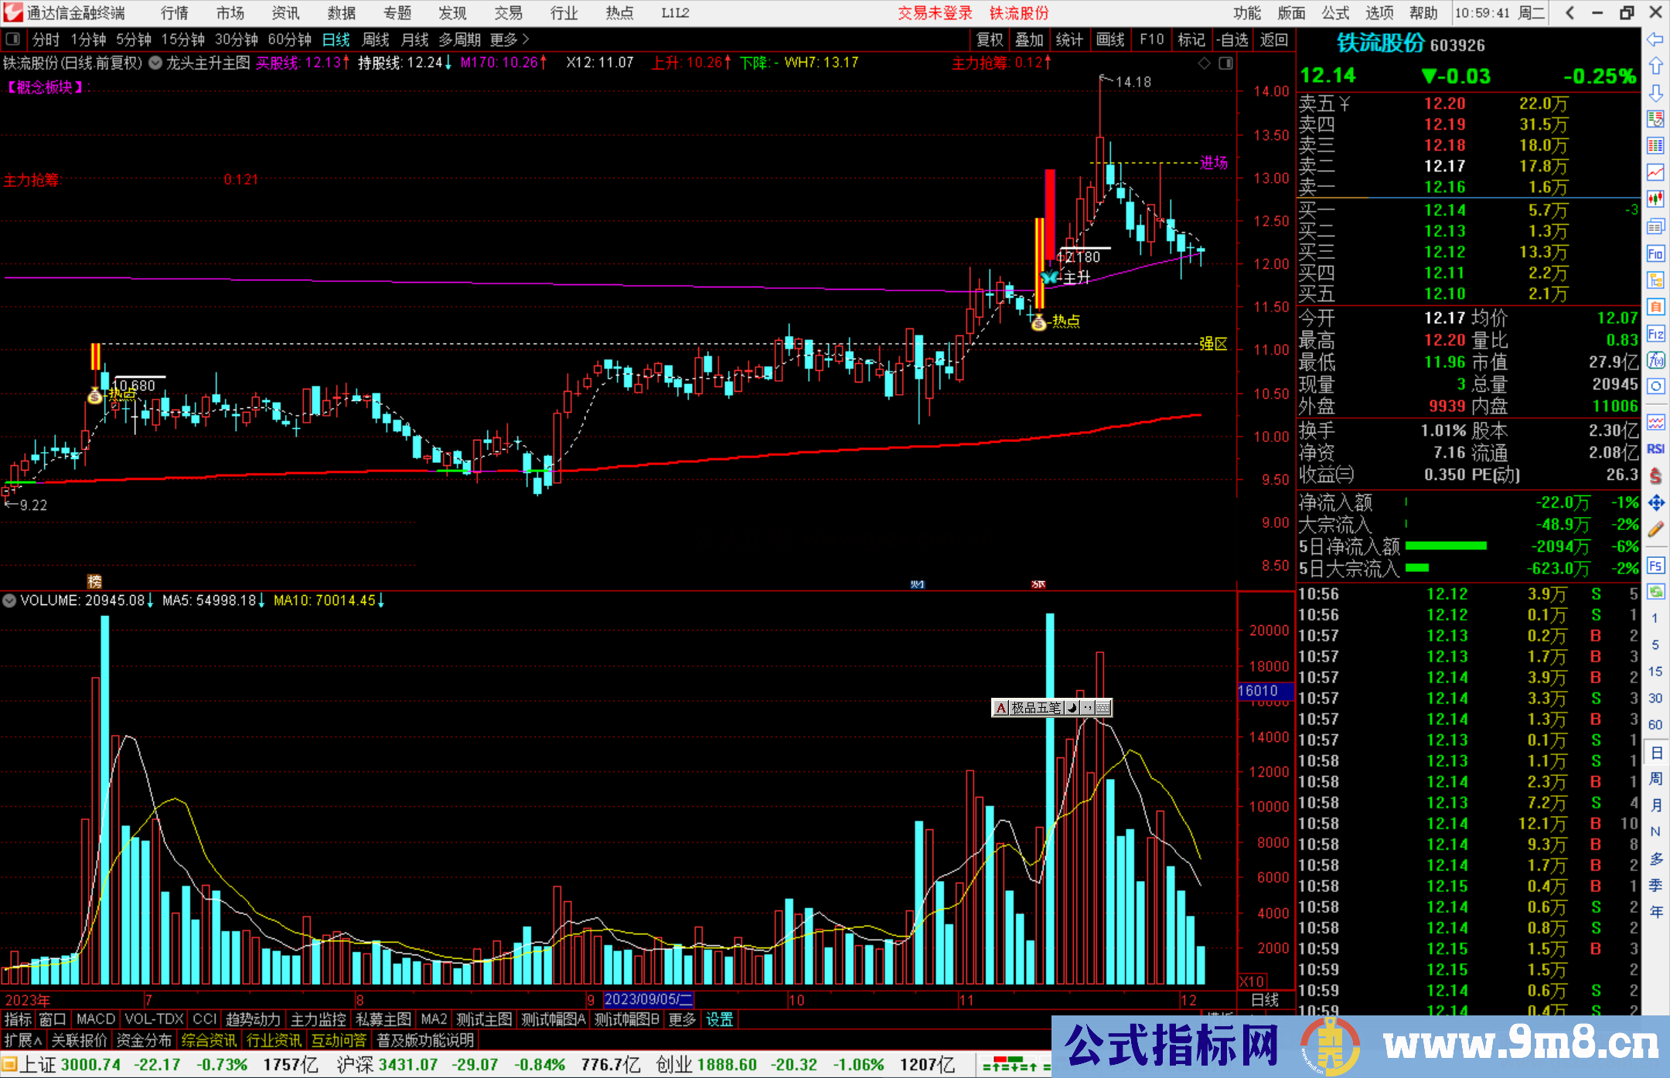
Task: Open the 版面 layout dropdown menu
Action: tap(1291, 13)
